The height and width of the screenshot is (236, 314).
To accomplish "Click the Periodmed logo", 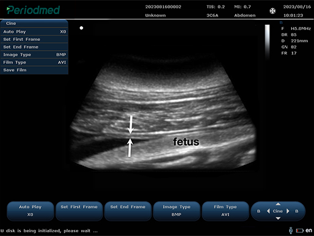I will pos(33,10).
